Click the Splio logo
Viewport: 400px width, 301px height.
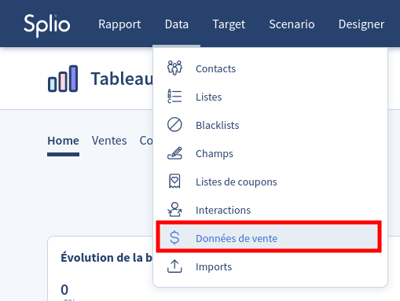point(47,25)
